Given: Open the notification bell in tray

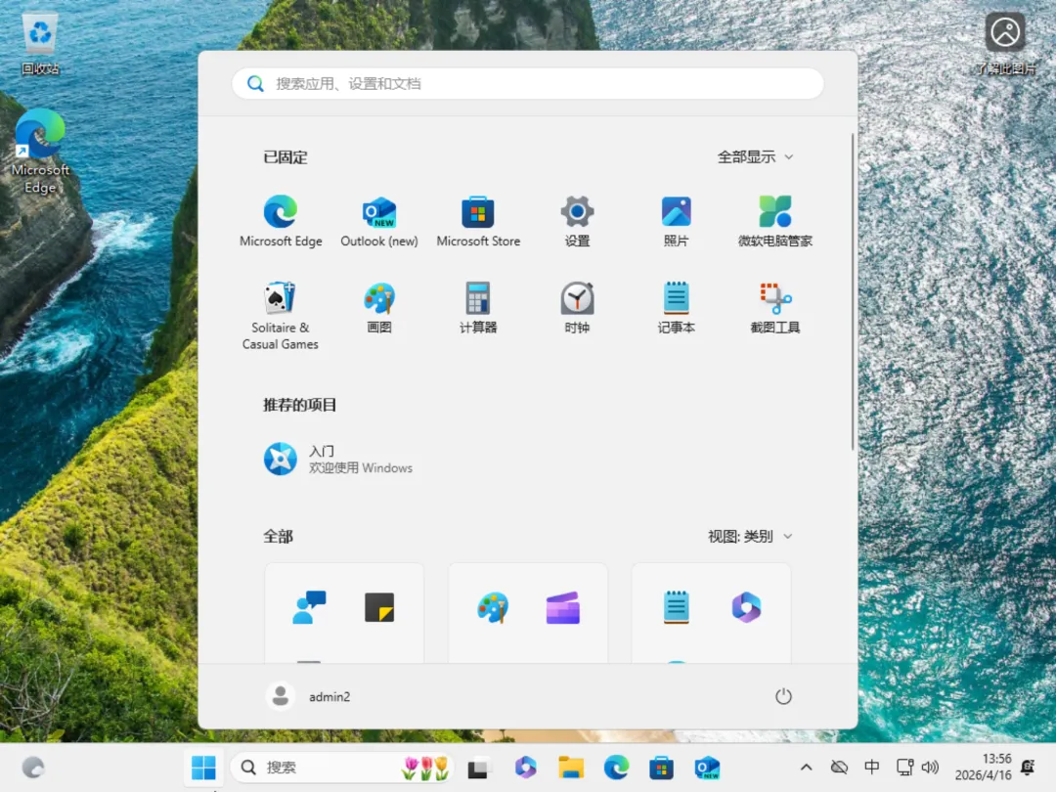Looking at the screenshot, I should click(1029, 768).
